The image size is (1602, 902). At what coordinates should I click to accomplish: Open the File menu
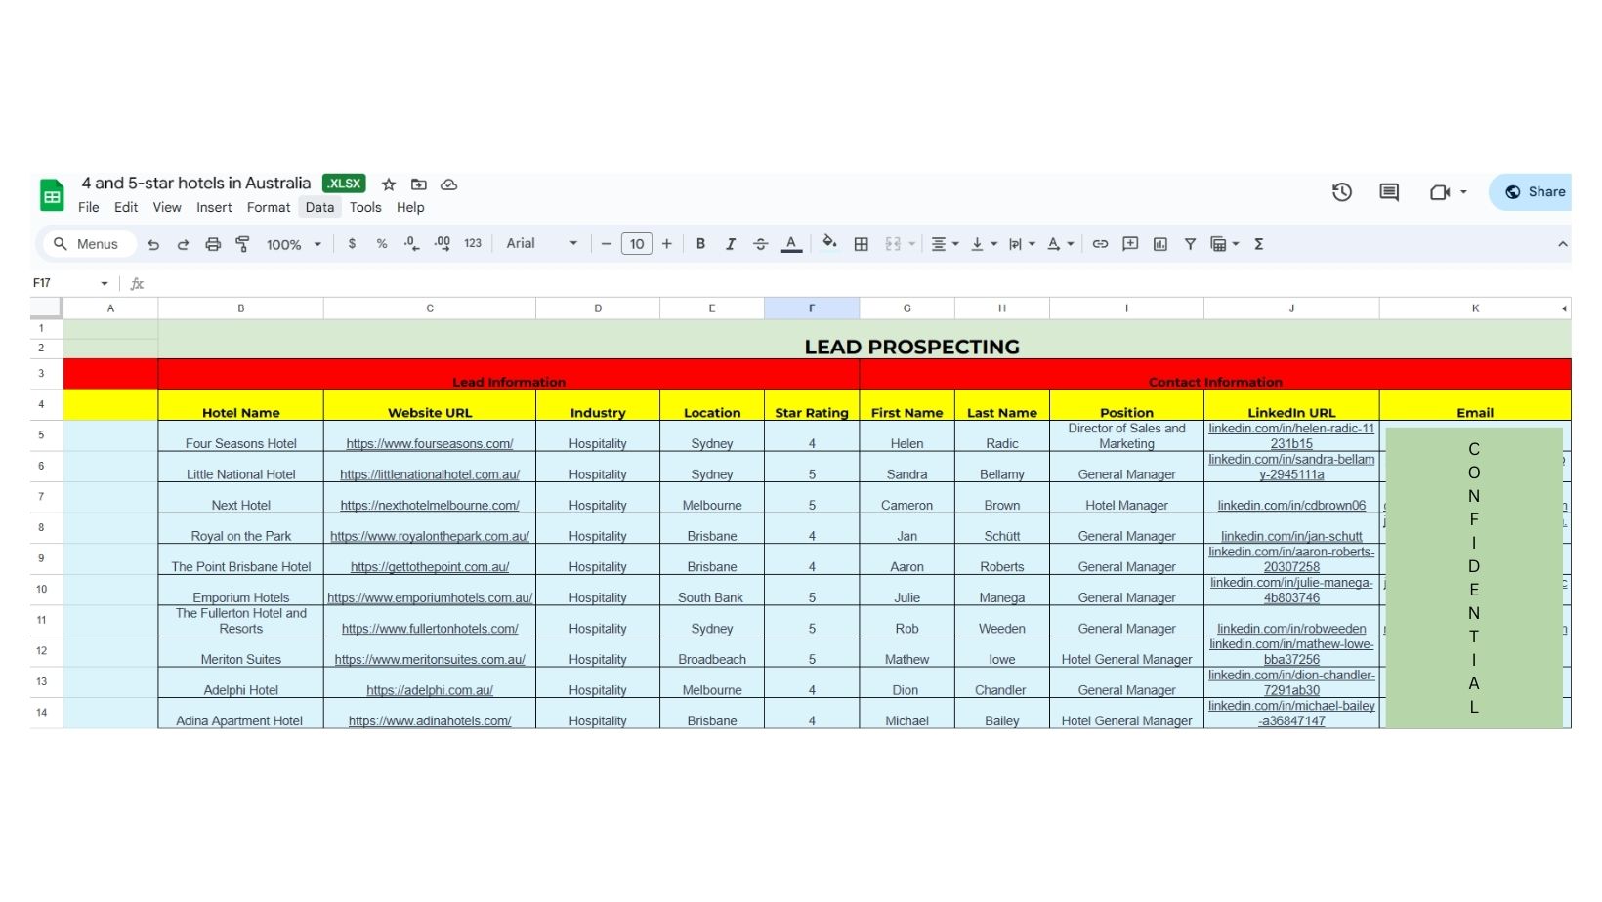89,207
